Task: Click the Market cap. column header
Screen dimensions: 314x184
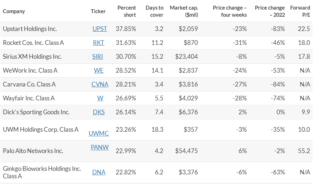Action: click(184, 11)
